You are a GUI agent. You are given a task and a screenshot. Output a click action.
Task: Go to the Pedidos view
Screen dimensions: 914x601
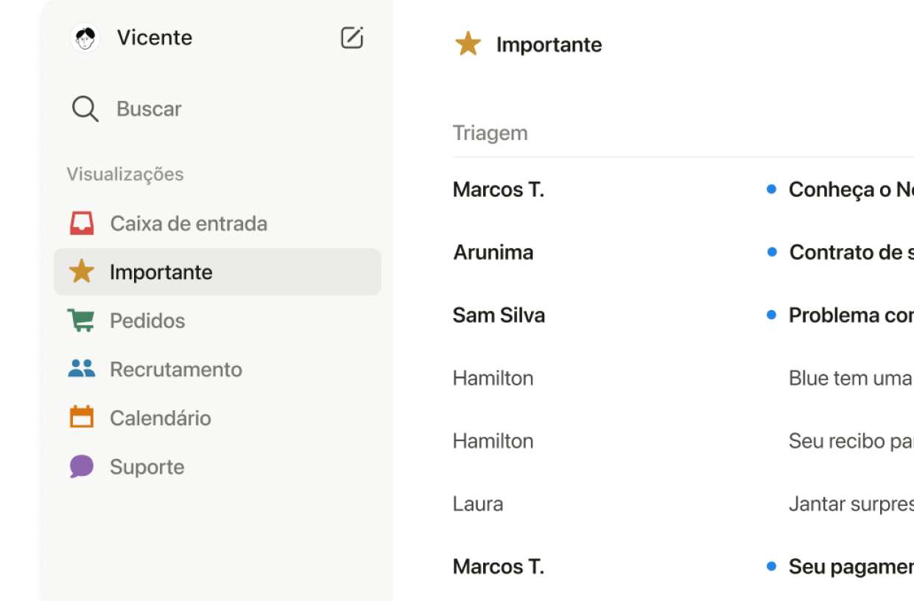click(x=147, y=320)
